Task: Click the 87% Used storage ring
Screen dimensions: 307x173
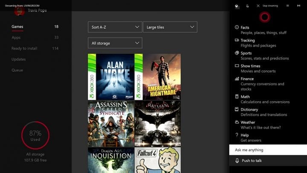Action: click(35, 135)
